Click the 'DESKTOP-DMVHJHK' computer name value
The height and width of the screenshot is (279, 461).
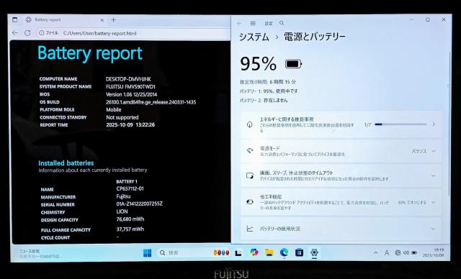pyautogui.click(x=128, y=79)
